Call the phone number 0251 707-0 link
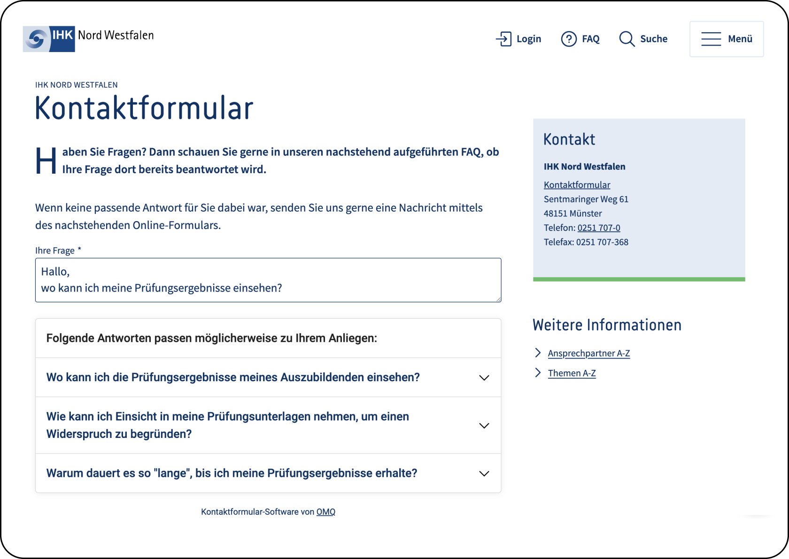Screen dimensions: 789x559 click(x=599, y=228)
